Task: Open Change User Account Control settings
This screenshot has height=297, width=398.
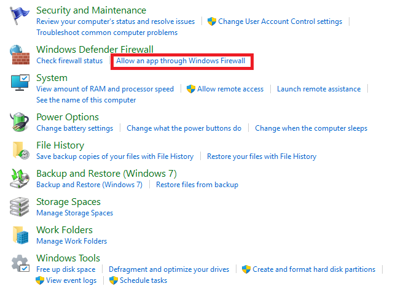Action: (x=279, y=21)
